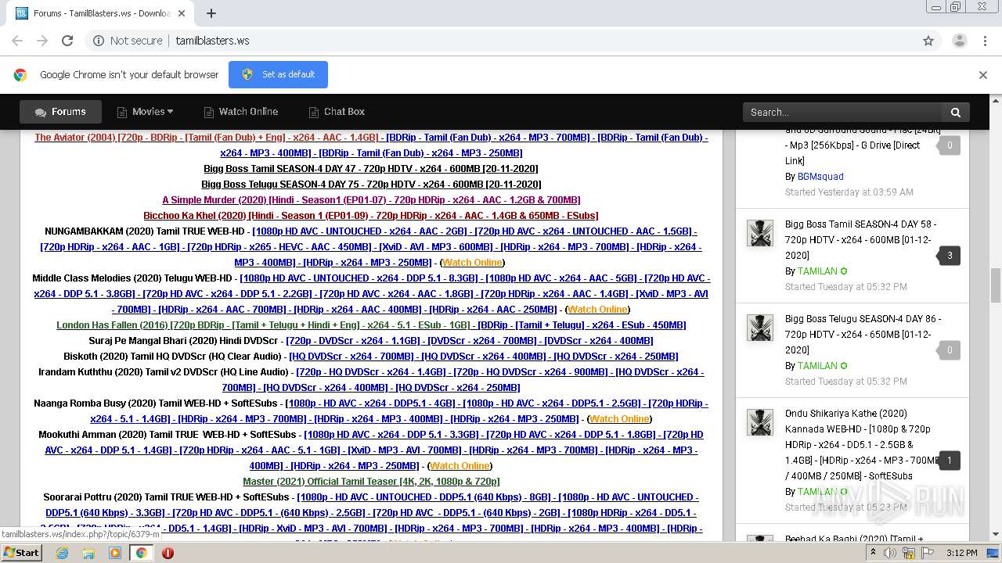Open Bigg Boss Tamil SEASON-4 DAY 47 link
The image size is (1002, 563).
[x=371, y=169]
